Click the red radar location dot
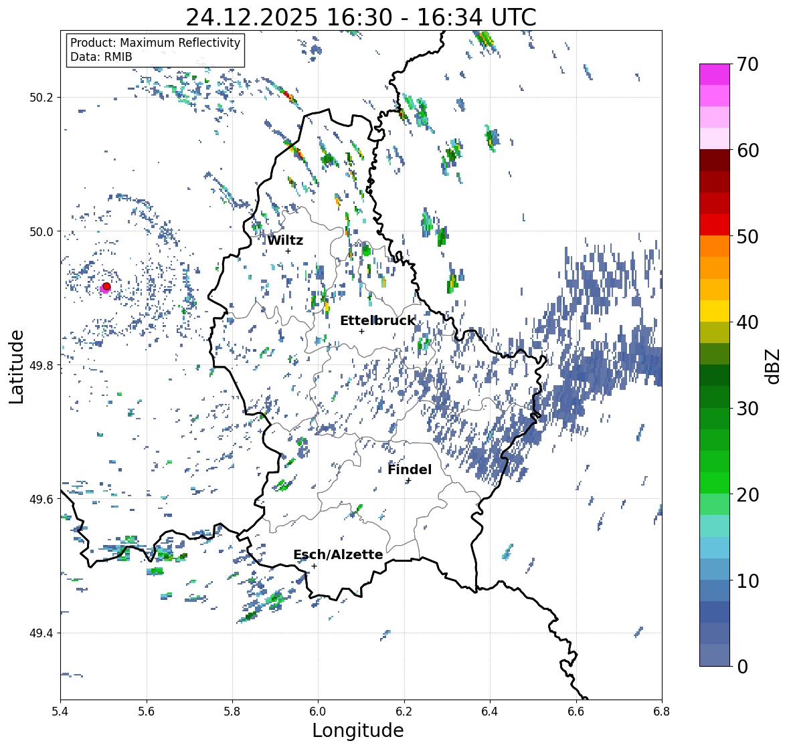The height and width of the screenshot is (747, 789). pyautogui.click(x=106, y=286)
